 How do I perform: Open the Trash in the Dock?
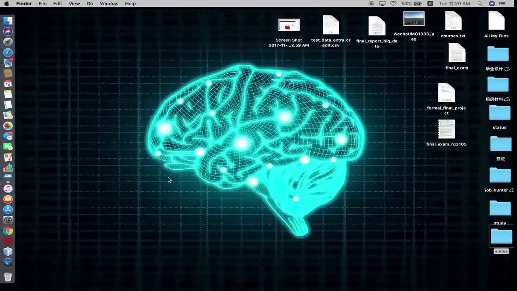pos(8,276)
